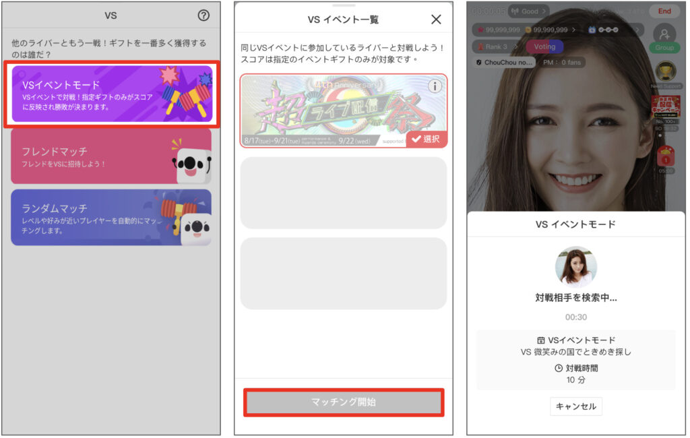Image resolution: width=690 pixels, height=438 pixels.
Task: Select ランダムマッチ option
Action: click(111, 217)
